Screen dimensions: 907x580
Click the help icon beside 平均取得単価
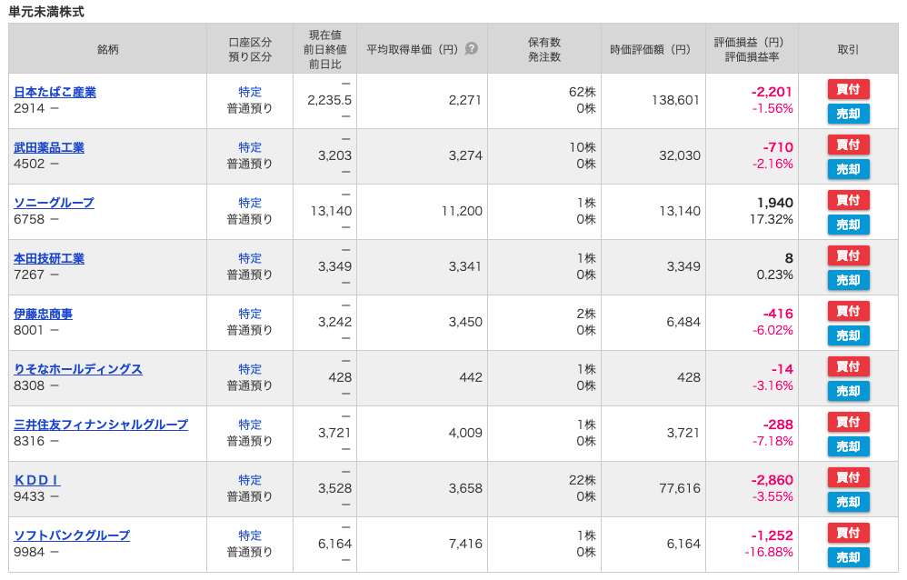(x=472, y=48)
